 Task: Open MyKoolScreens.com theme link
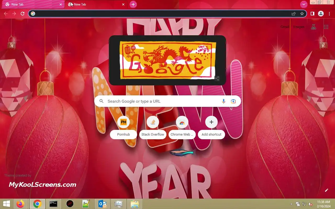(x=42, y=185)
